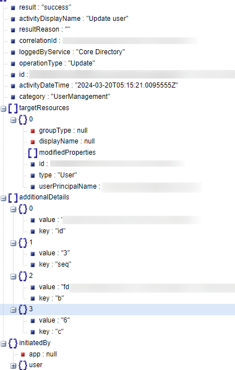Click the bracket icon next to additionalDetails
The height and width of the screenshot is (370, 235).
13,198
